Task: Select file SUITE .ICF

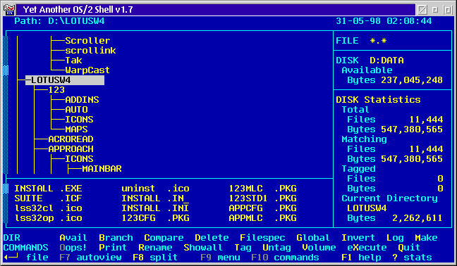Action: [x=48, y=198]
